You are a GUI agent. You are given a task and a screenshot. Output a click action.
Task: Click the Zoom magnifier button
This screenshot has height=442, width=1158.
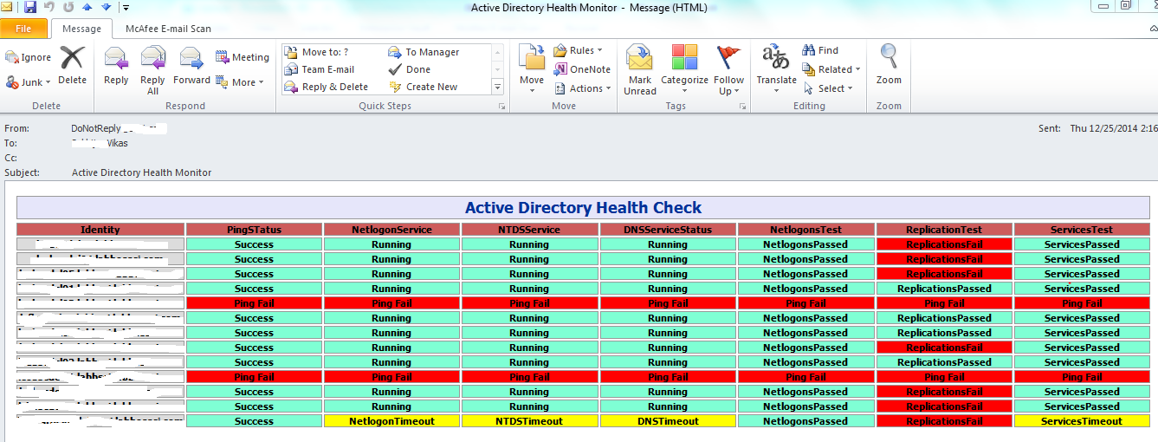(x=889, y=66)
